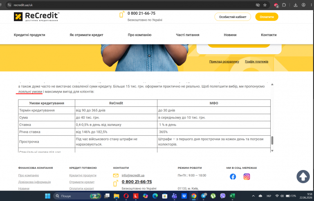Click the УКР language indicator

(x=269, y=196)
